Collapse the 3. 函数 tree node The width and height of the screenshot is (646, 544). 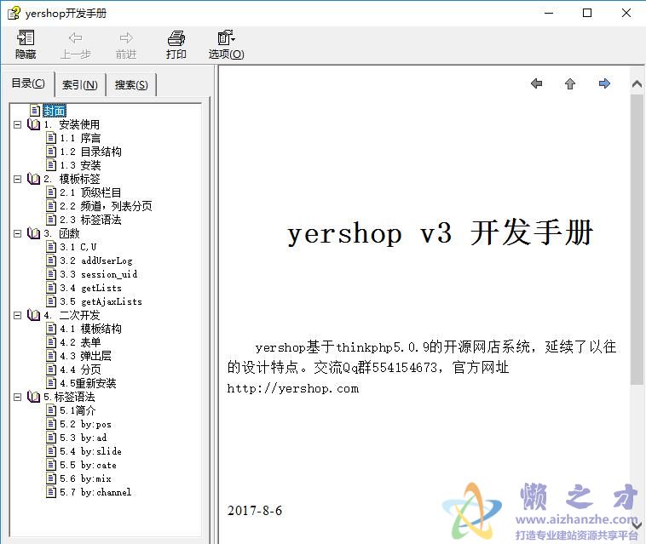pos(17,233)
